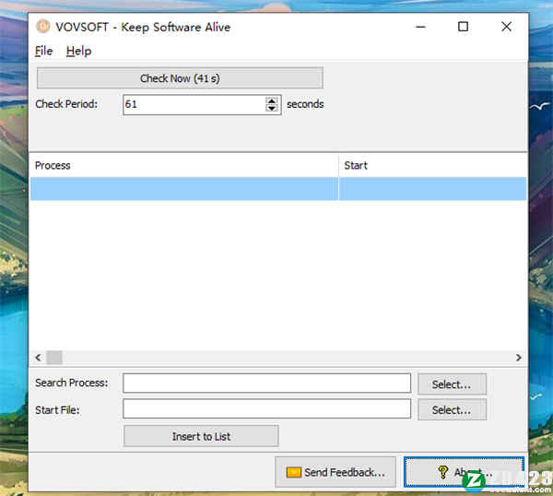Open the About dialog

(465, 472)
